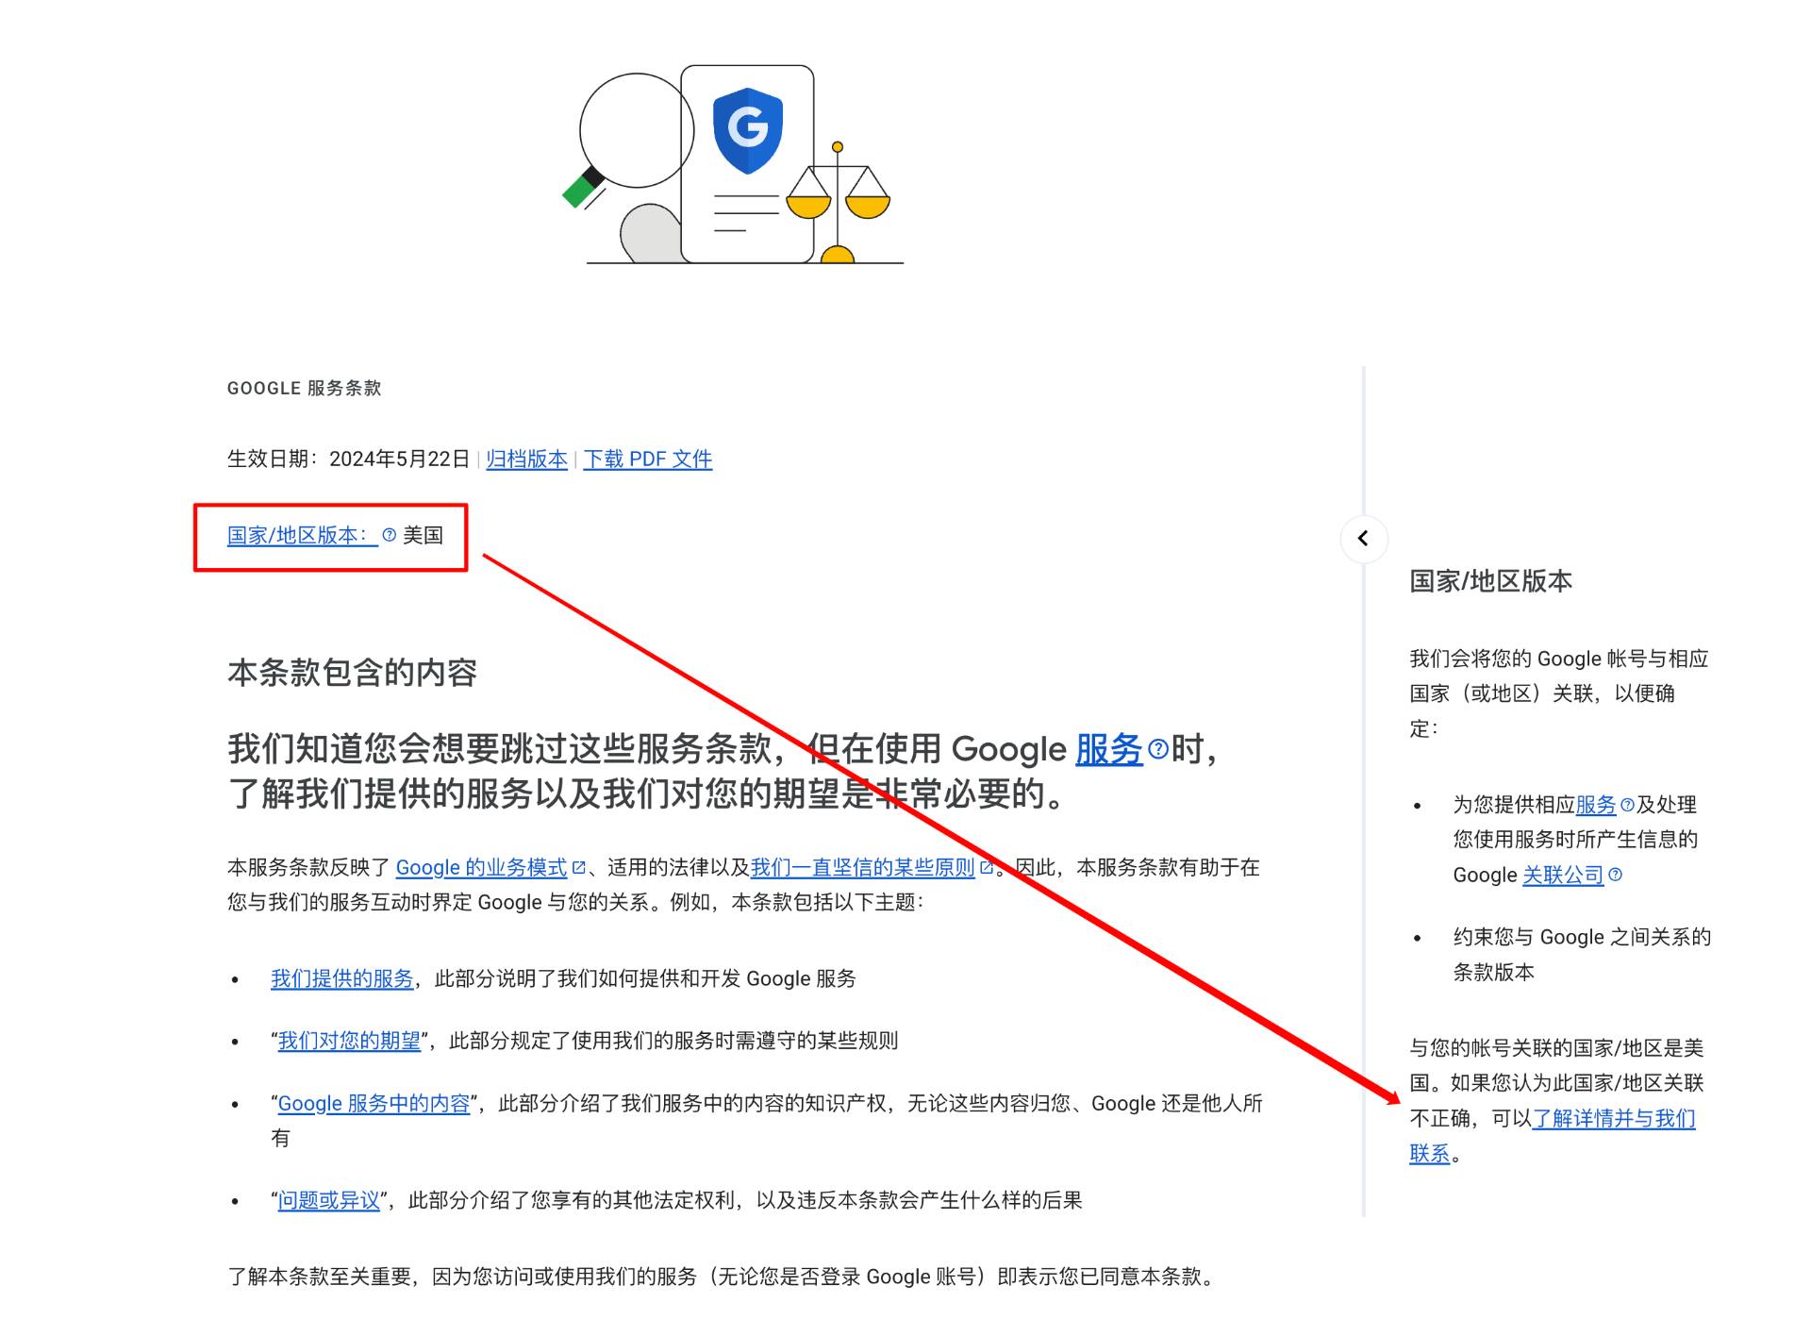Open the 国家/地区版本 link

[x=302, y=536]
